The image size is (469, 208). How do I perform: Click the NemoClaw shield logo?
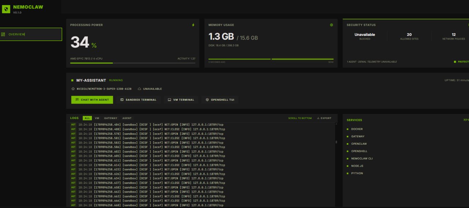[x=6, y=9]
